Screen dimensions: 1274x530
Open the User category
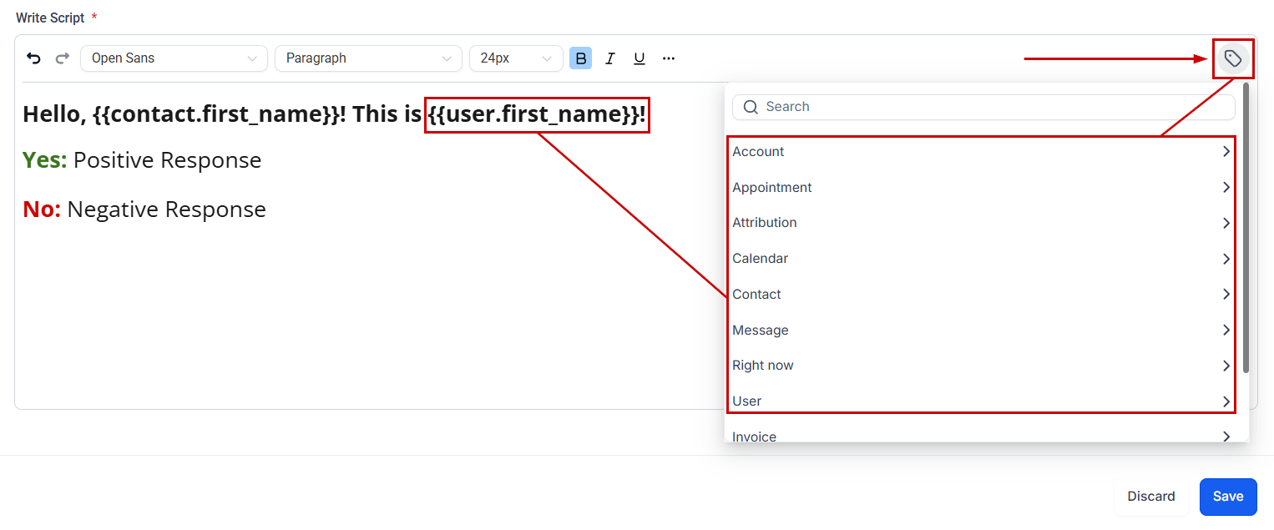982,401
